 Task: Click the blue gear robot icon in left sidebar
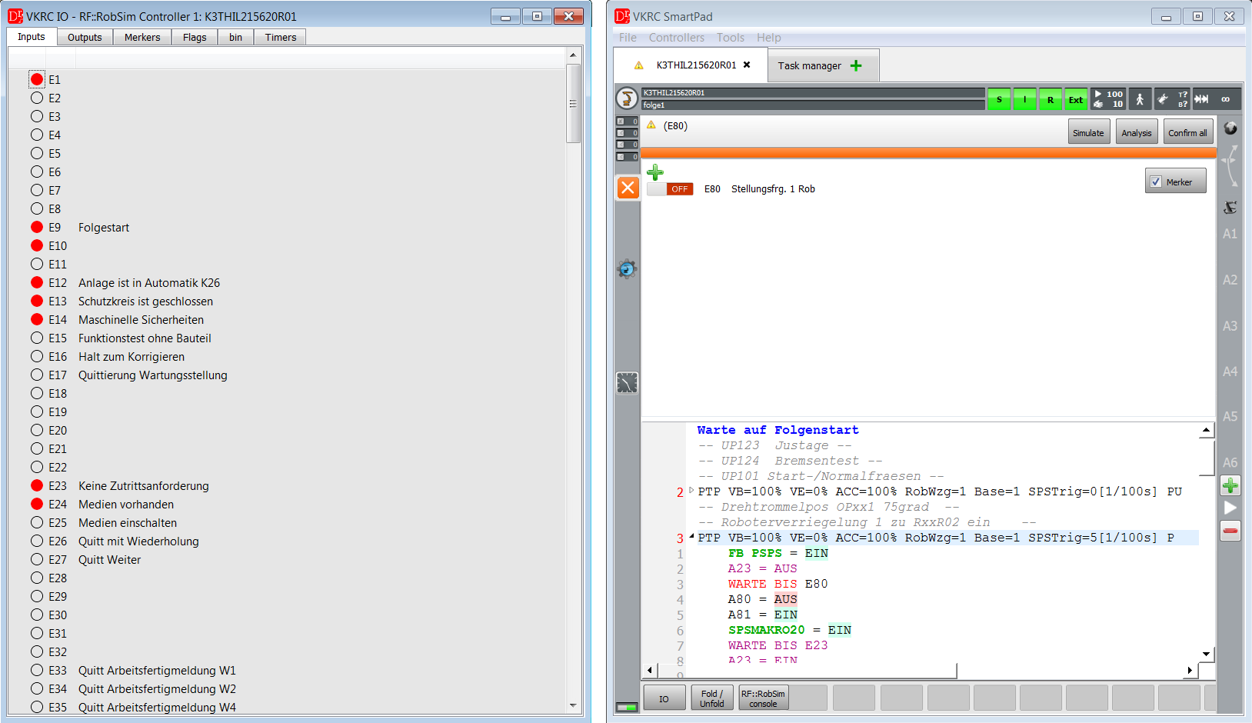coord(627,268)
